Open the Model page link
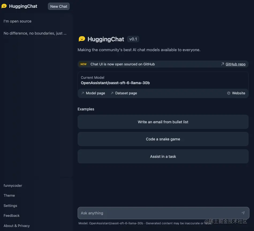This screenshot has width=254, height=231. tap(95, 93)
